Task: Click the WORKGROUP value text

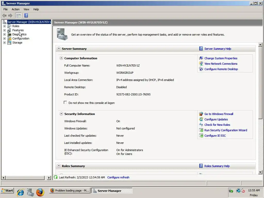Action: pos(125,73)
